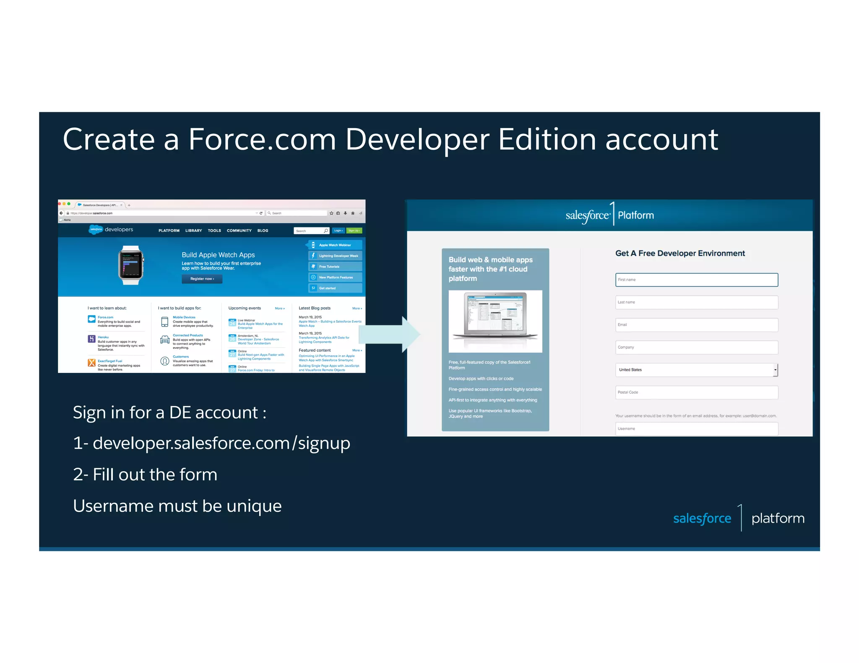Image resolution: width=859 pixels, height=663 pixels.
Task: Click the orange ExactTarget Fuel icon
Action: (x=91, y=363)
